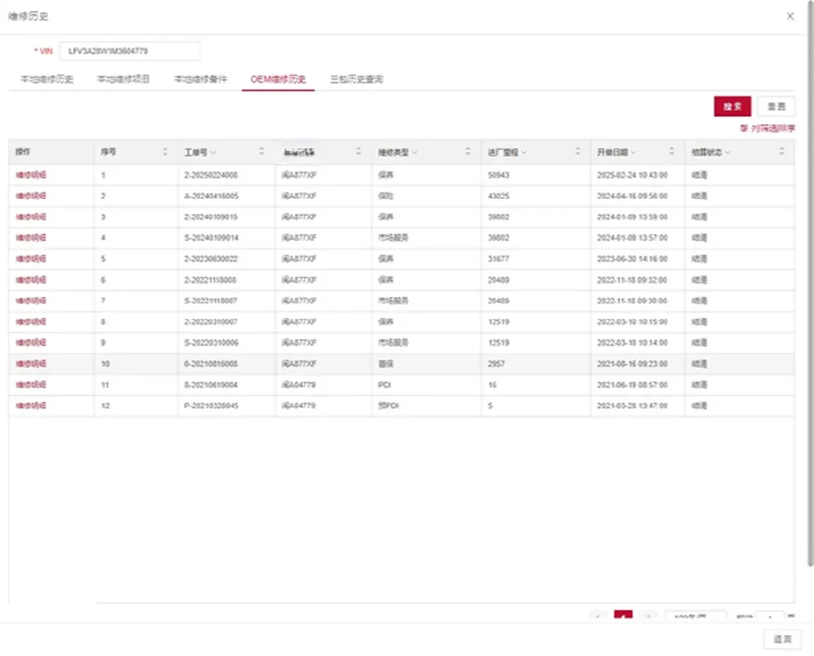The width and height of the screenshot is (814, 656).
Task: Open the 本地维修备件 tab
Action: [200, 79]
